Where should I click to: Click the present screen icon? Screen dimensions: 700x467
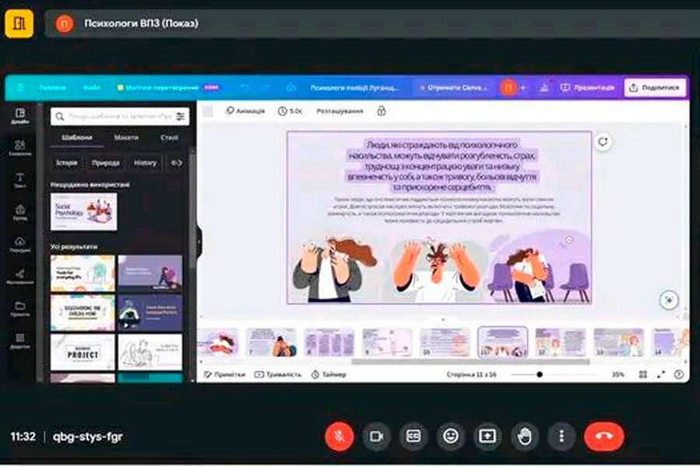point(488,437)
